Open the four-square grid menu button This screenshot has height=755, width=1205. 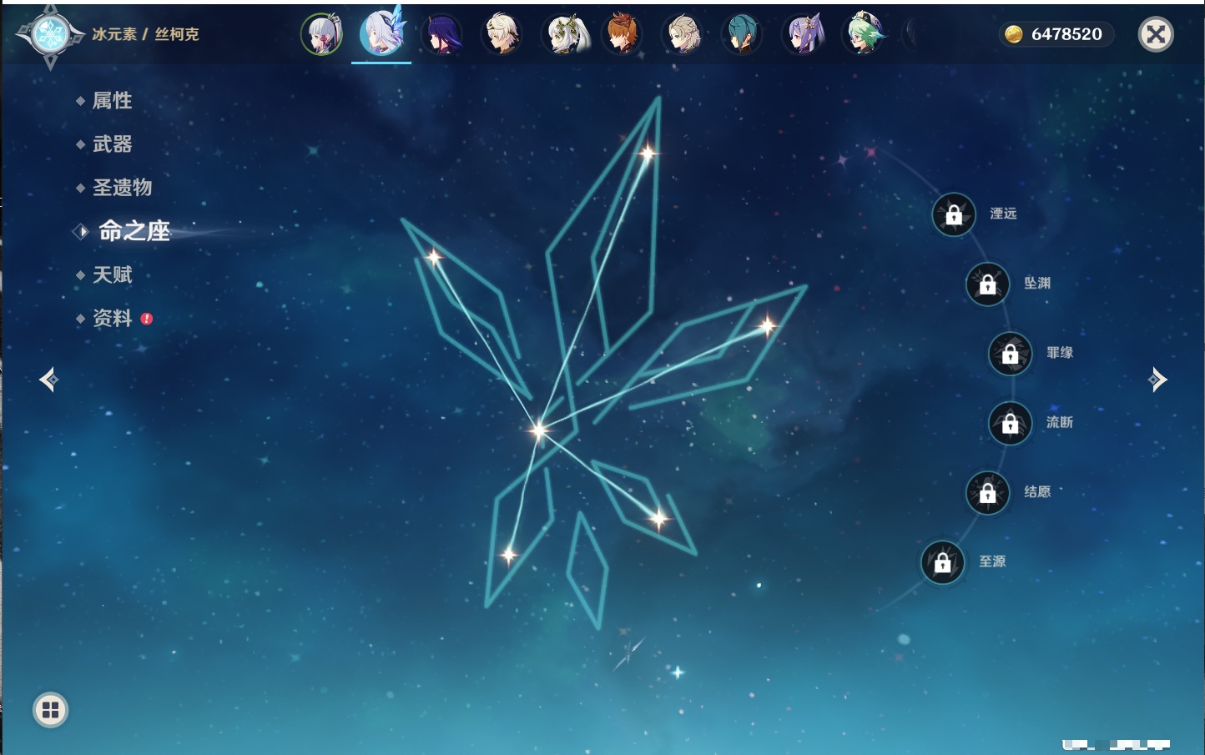50,710
